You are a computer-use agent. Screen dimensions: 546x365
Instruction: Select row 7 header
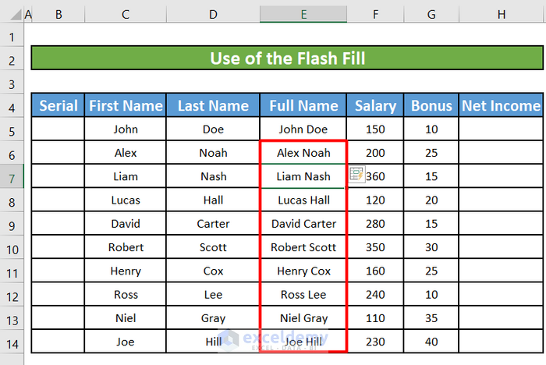12,177
